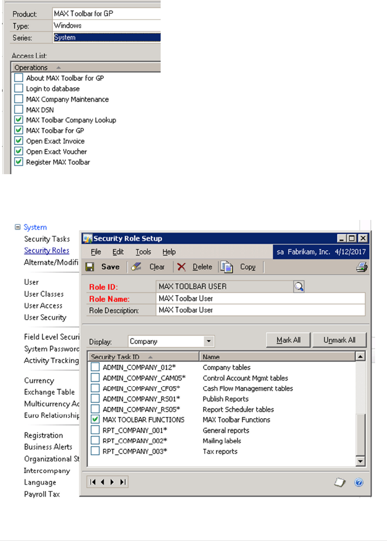Go to first record navigation arrow
Image resolution: width=387 pixels, height=541 pixels.
[93, 482]
